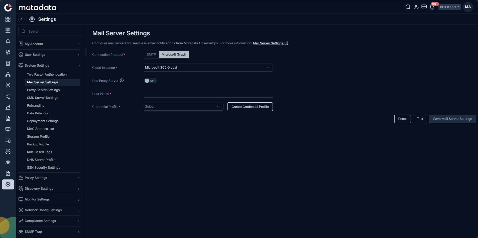
Task: Click the Test button
Action: pos(420,119)
